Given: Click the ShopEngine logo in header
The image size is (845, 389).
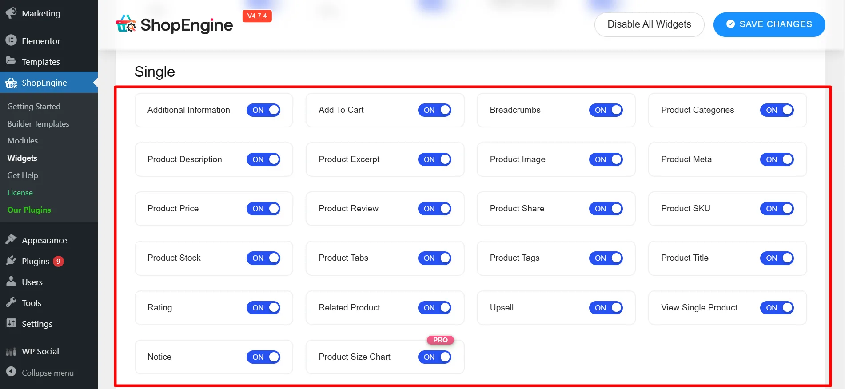Looking at the screenshot, I should [174, 25].
